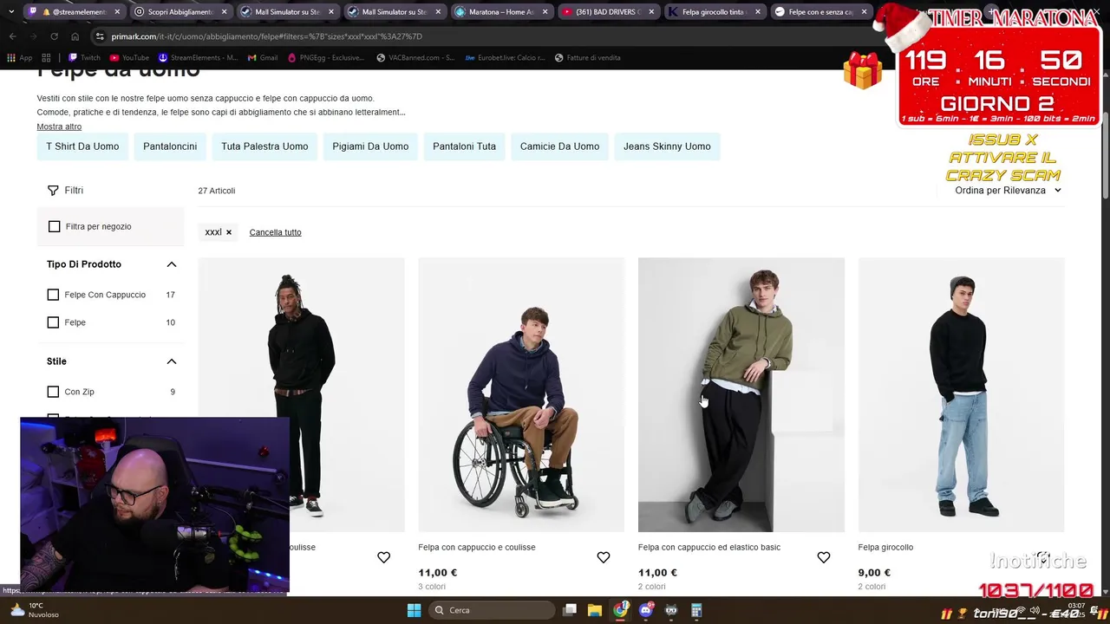
Task: Favorite the Felpa con cappuccio e coulisse hoodie
Action: pyautogui.click(x=604, y=557)
